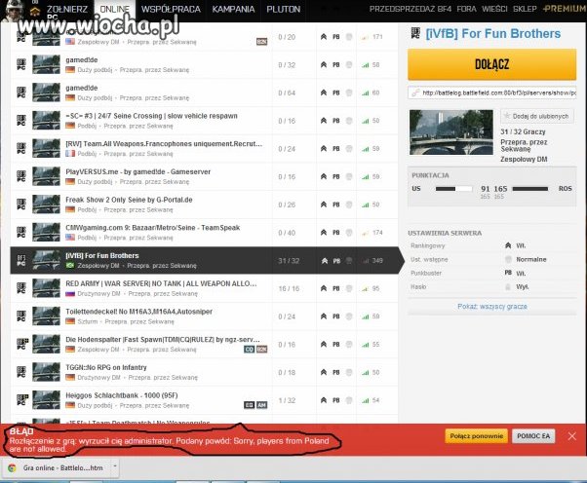The width and height of the screenshot is (587, 483).
Task: Click the PB icon in PlayVERSUS.me row
Action: (336, 176)
